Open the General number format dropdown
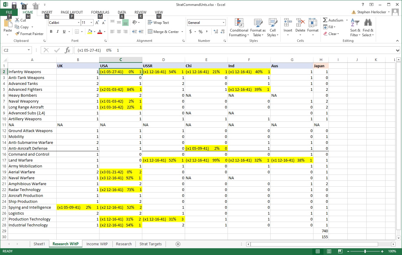 point(224,23)
